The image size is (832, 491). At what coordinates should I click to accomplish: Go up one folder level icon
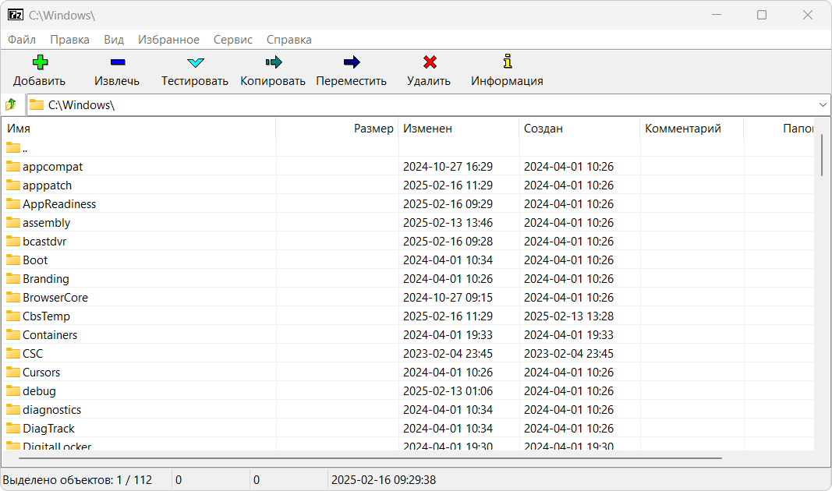pyautogui.click(x=12, y=104)
